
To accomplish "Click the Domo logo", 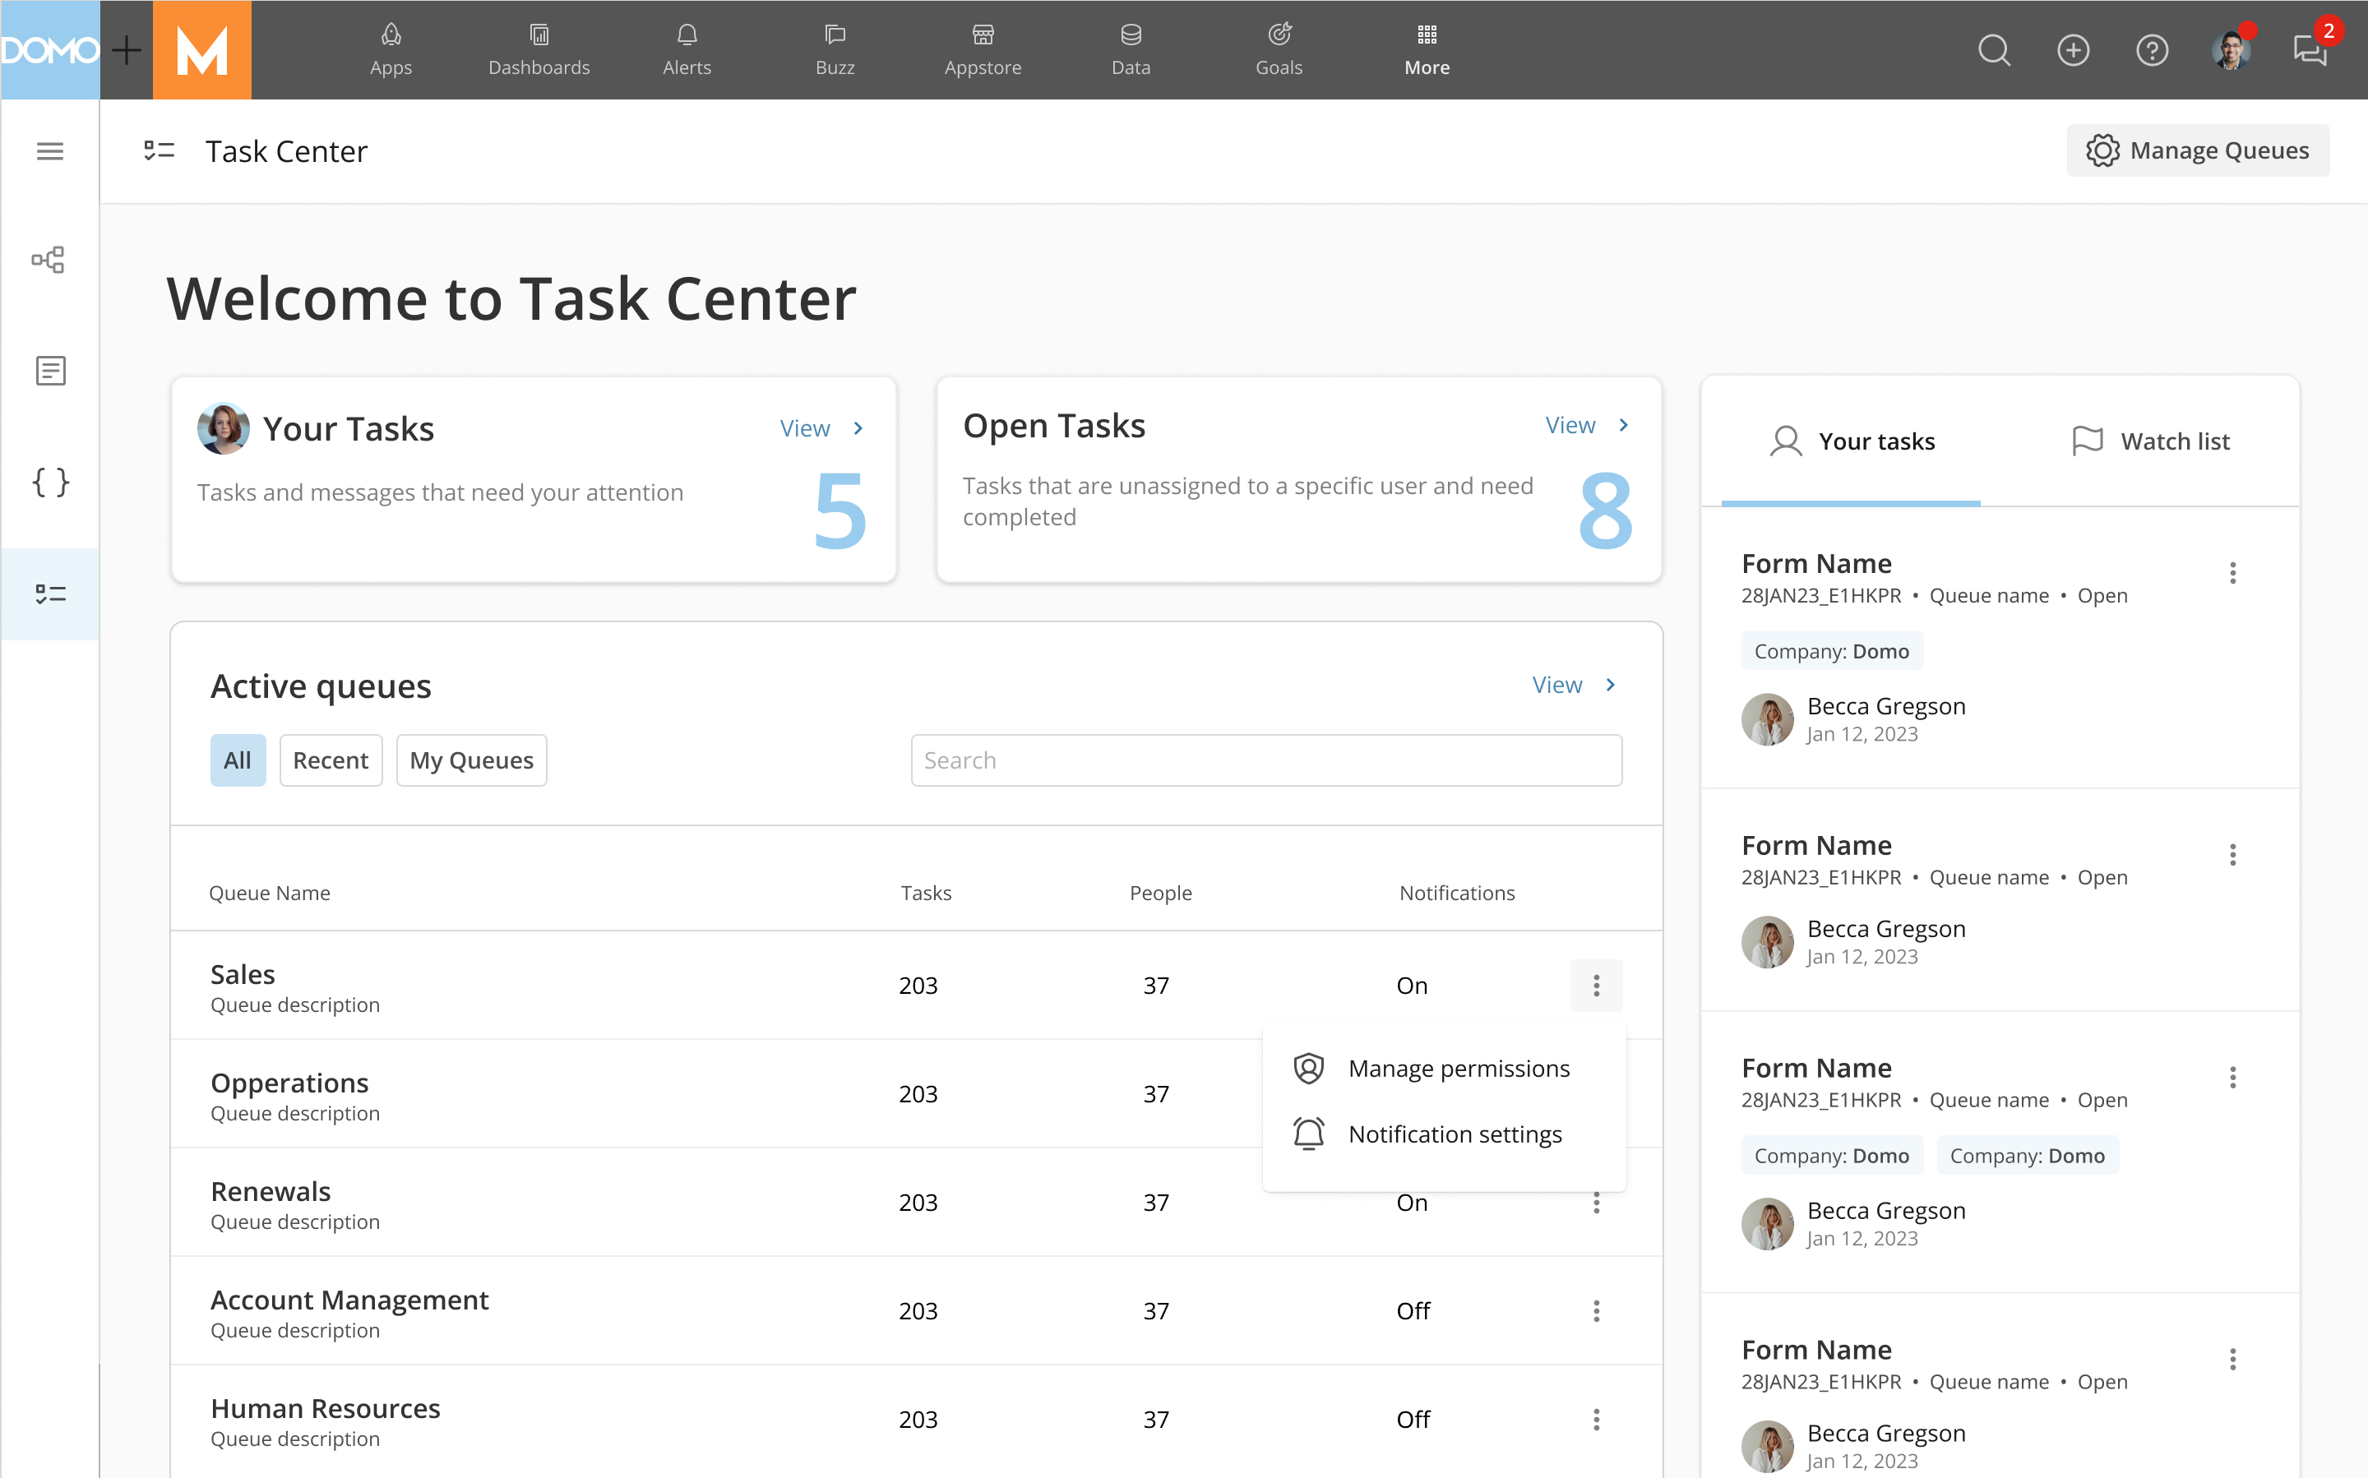I will [x=50, y=50].
